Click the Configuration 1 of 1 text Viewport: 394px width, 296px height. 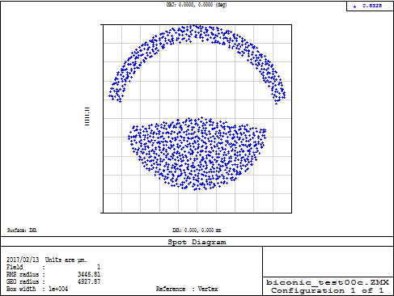pyautogui.click(x=328, y=290)
